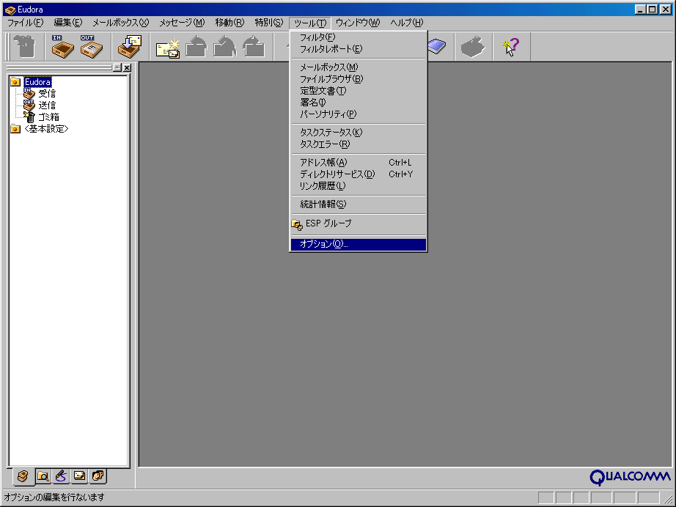676x507 pixels.
Task: Choose 統計情報(S) menu entry
Action: (x=359, y=204)
